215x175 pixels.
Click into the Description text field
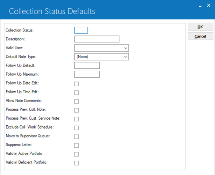(97, 39)
